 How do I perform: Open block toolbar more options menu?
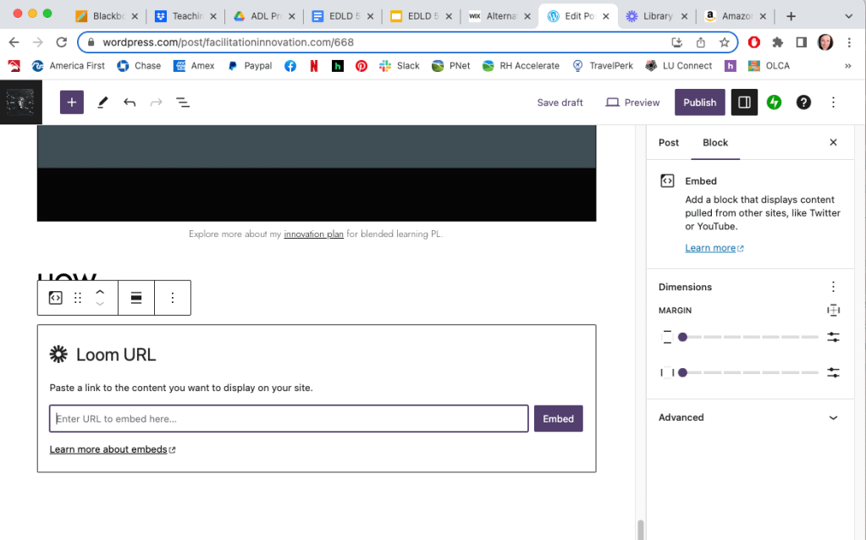173,298
